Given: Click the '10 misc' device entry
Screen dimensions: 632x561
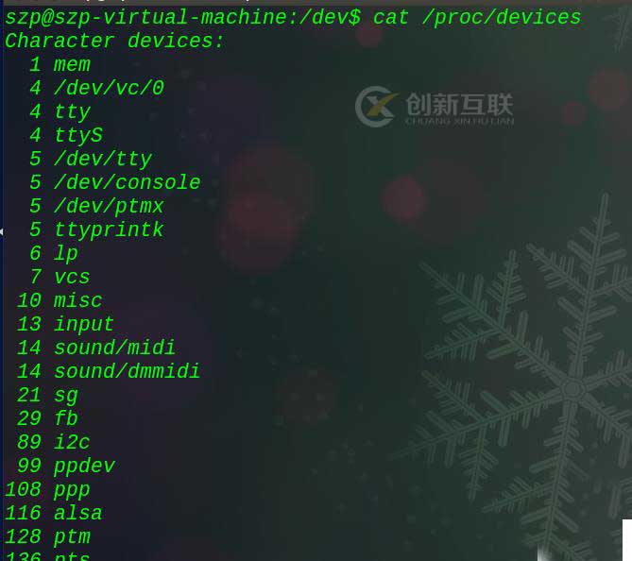Looking at the screenshot, I should point(60,300).
